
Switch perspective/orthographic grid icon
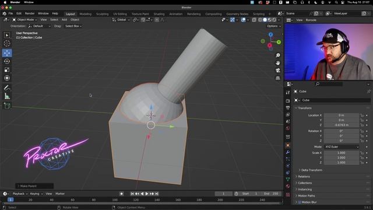pyautogui.click(x=277, y=78)
